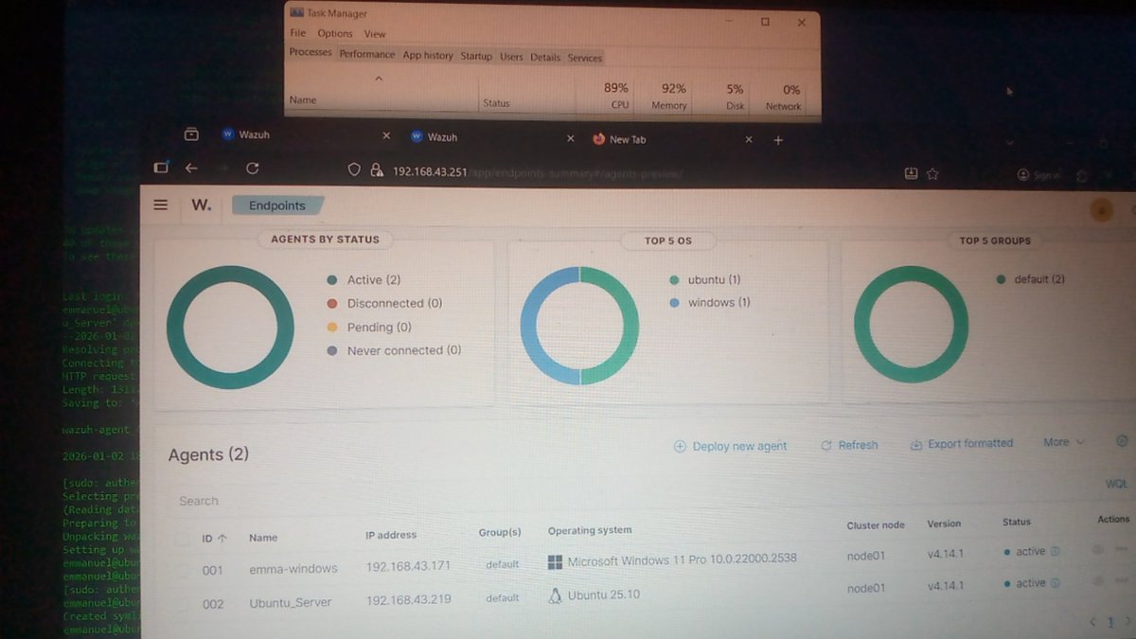Open agent emma-windows by name
This screenshot has height=639, width=1136.
[x=293, y=569]
